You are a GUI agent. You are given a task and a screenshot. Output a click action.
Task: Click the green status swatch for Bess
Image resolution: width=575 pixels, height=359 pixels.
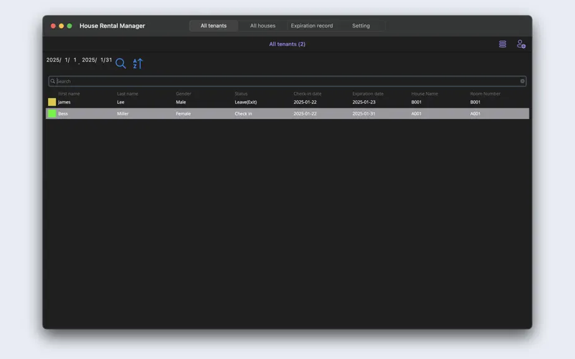pos(52,113)
